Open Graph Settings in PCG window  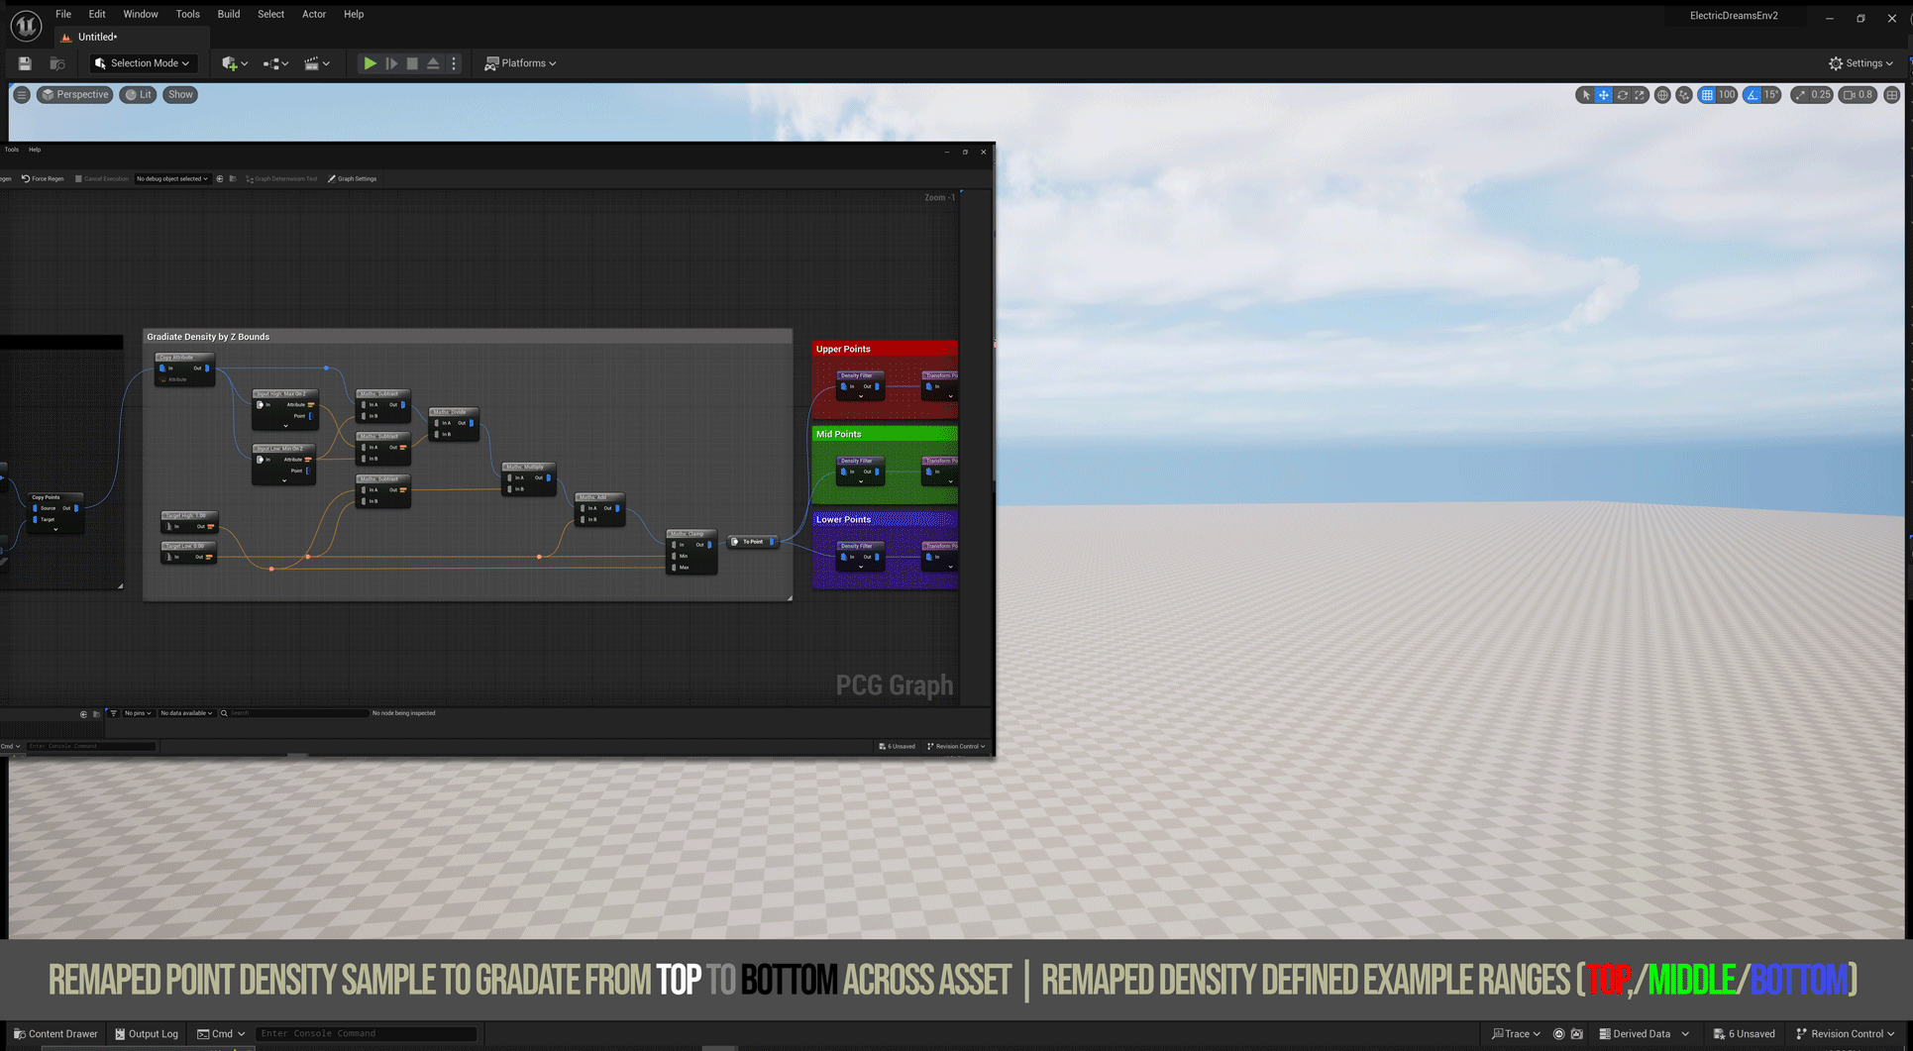point(353,179)
